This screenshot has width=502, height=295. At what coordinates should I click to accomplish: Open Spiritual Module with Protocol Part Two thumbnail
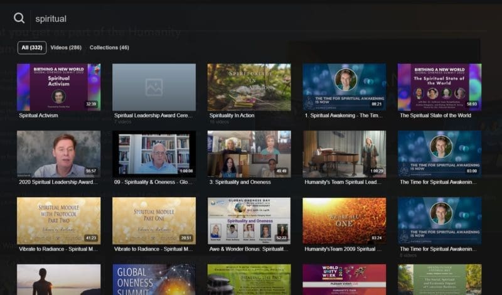[58, 221]
